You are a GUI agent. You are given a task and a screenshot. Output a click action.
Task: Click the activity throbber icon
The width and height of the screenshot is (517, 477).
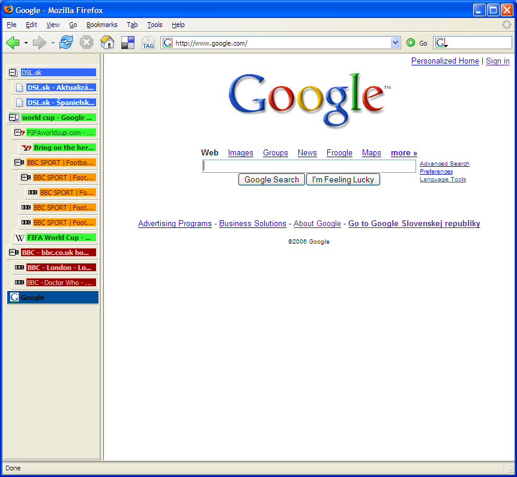coord(506,25)
